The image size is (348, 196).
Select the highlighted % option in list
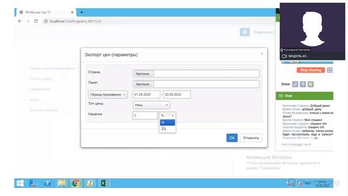[167, 122]
